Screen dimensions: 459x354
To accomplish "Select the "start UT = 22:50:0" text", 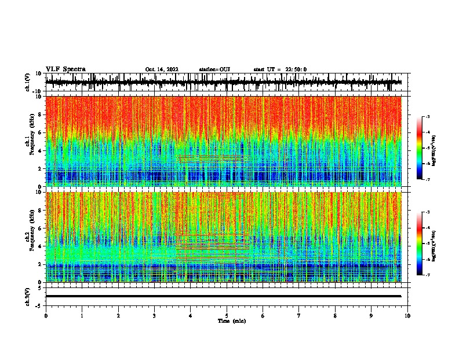I will coord(280,69).
